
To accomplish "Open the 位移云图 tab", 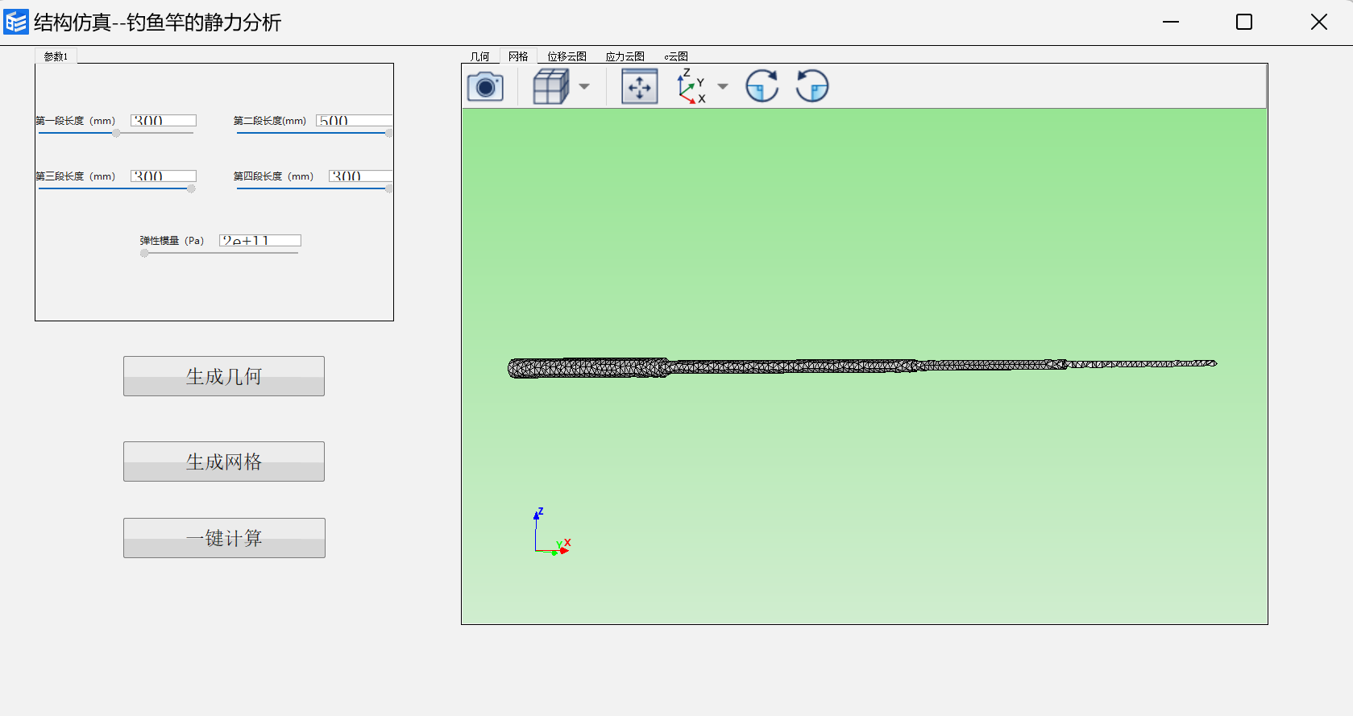I will click(x=567, y=56).
